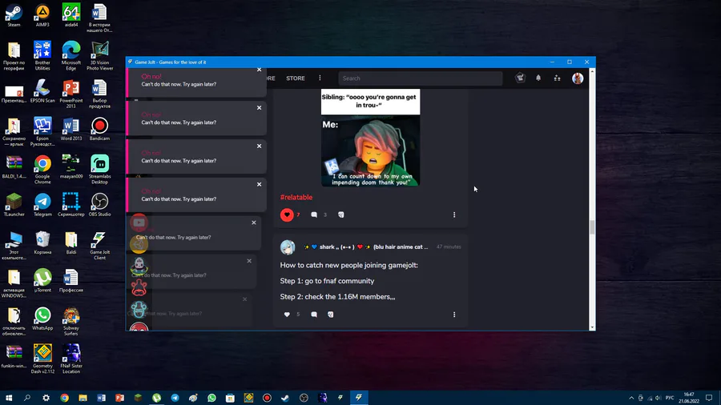
Task: Unlike the #relatable post via red heart
Action: coord(287,215)
